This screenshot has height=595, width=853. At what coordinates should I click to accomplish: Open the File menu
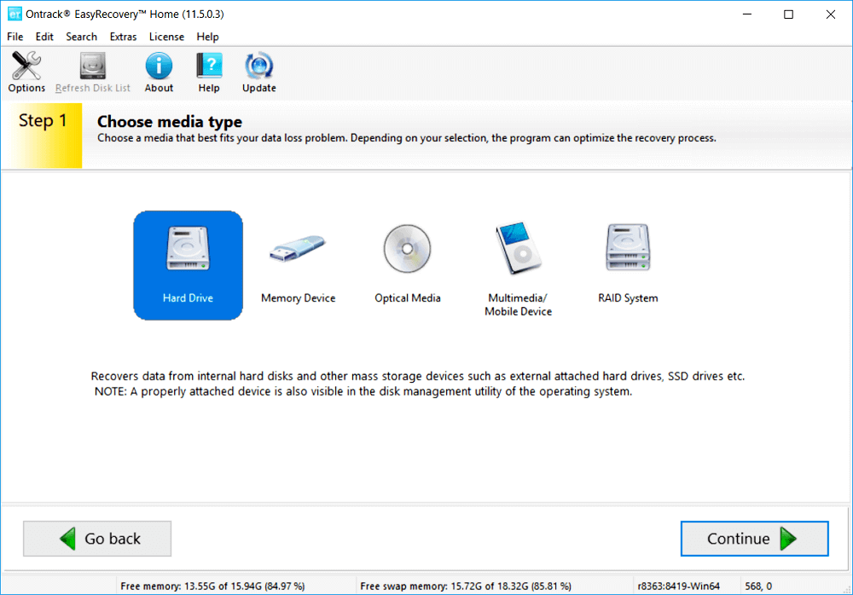pos(15,37)
